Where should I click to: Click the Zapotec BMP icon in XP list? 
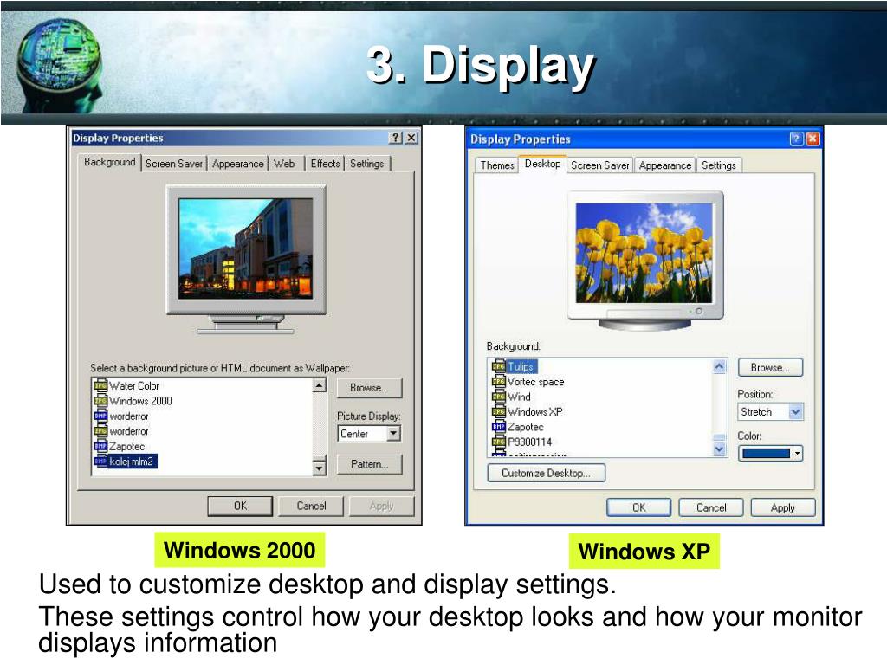point(498,427)
